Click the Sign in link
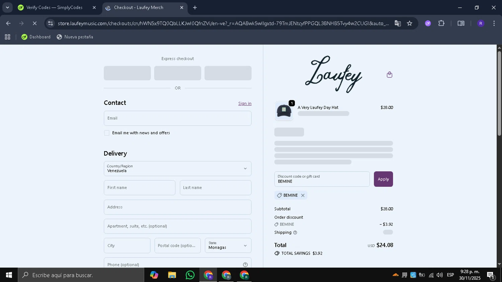Image resolution: width=502 pixels, height=282 pixels. pos(245,103)
